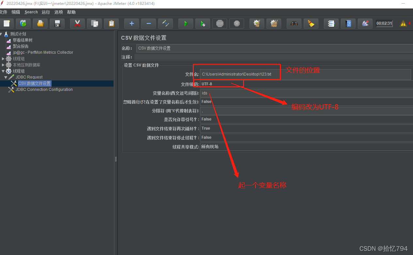The width and height of the screenshot is (413, 255).
Task: Click the Cut scissors icon
Action: pyautogui.click(x=77, y=23)
